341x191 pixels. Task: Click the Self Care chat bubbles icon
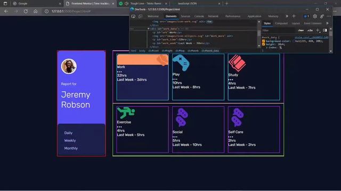238,118
